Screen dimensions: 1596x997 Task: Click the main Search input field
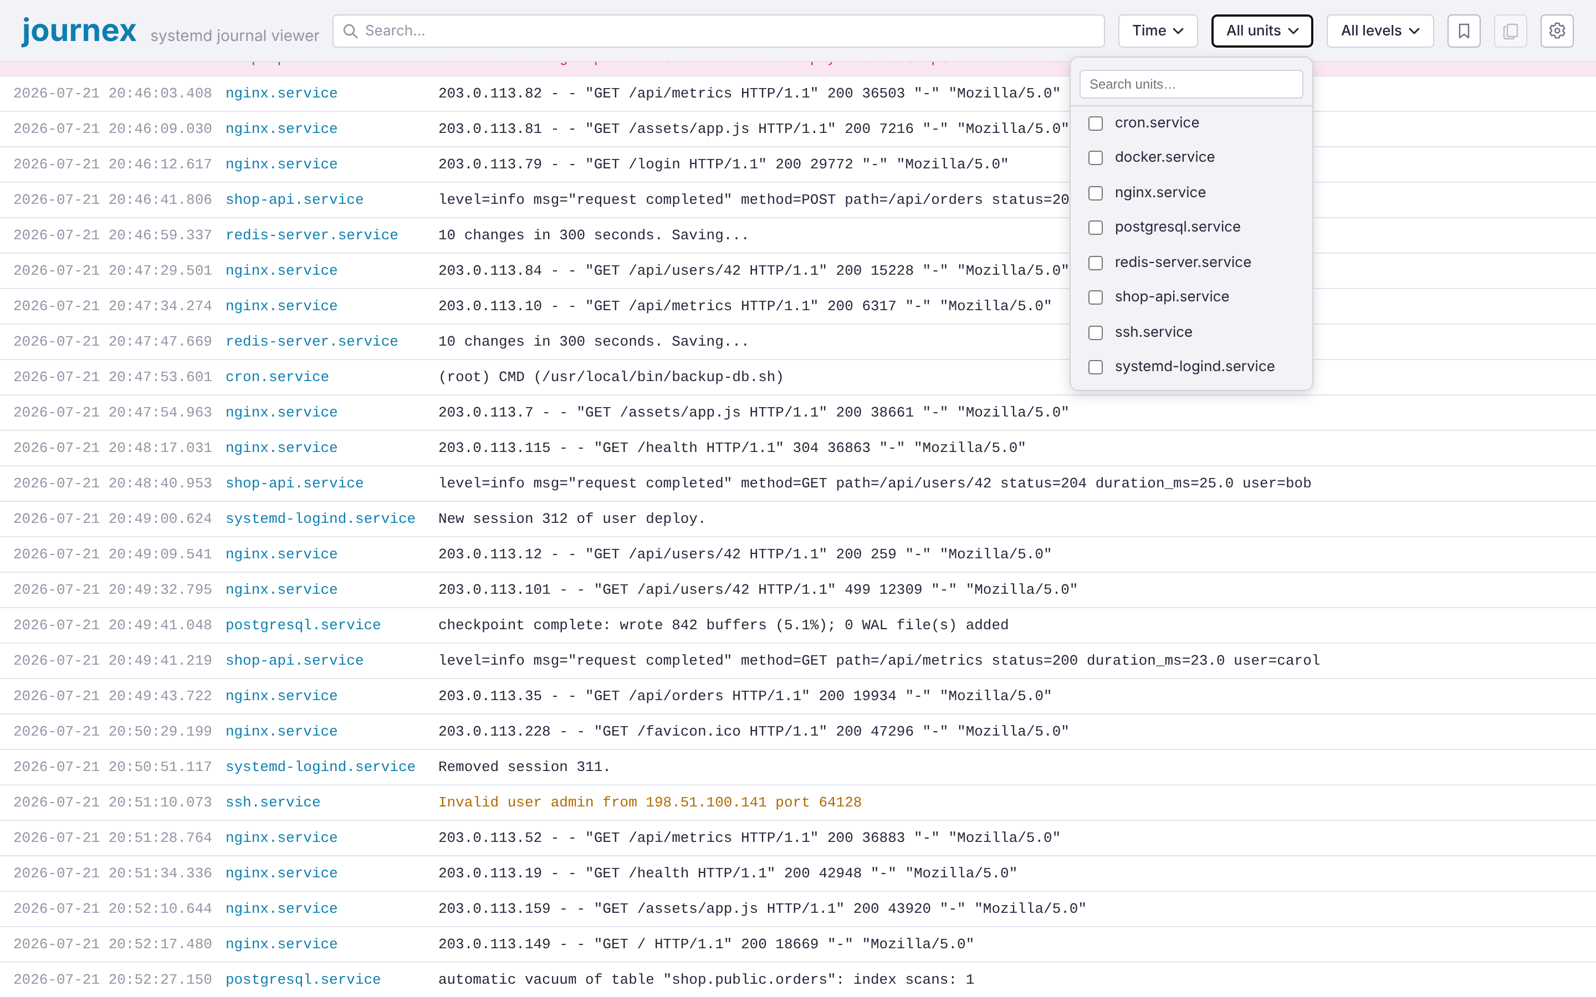point(718,31)
